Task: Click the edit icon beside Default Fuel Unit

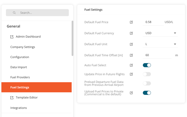Action: (x=131, y=44)
